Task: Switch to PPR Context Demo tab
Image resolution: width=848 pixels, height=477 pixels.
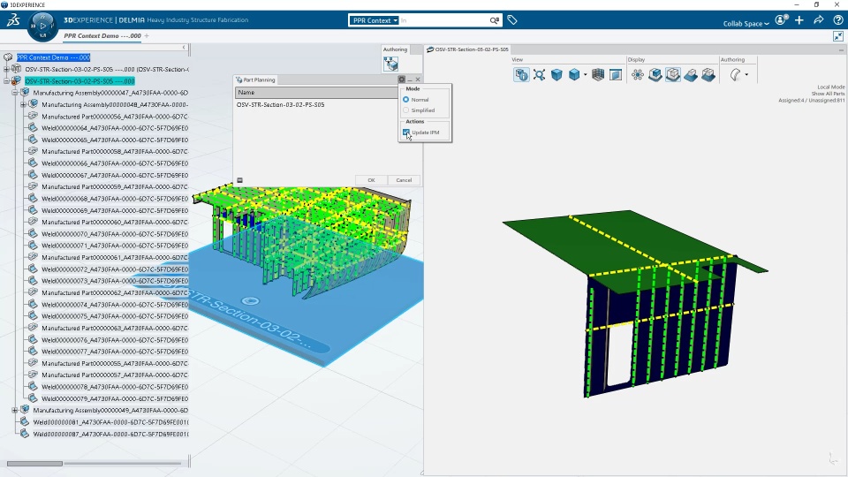Action: click(102, 35)
